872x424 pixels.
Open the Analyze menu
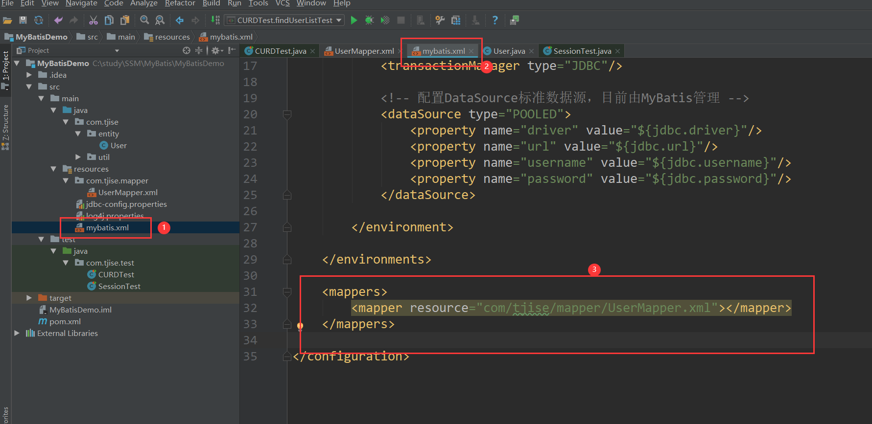[x=143, y=3]
